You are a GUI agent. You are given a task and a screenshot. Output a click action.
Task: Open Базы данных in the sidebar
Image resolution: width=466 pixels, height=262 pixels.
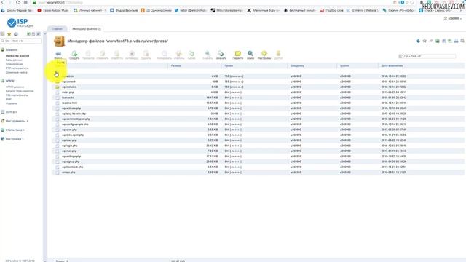[14, 60]
